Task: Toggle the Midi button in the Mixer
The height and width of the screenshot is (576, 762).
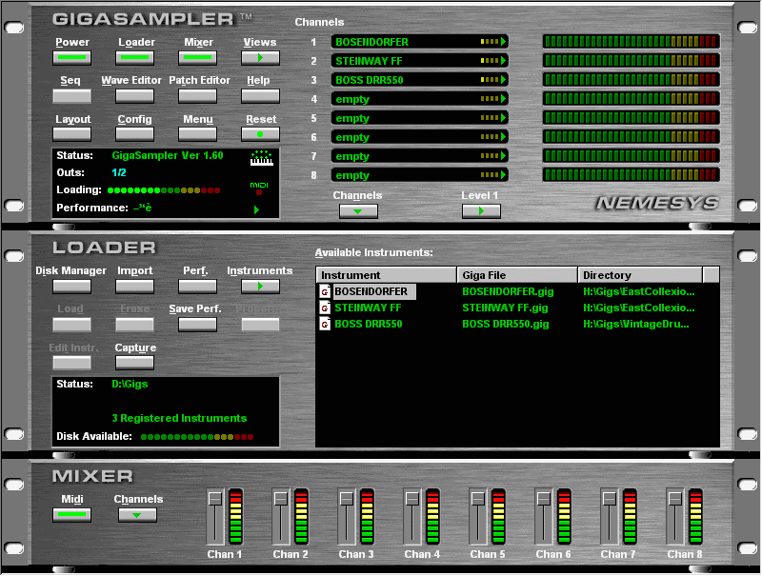Action: click(x=72, y=515)
